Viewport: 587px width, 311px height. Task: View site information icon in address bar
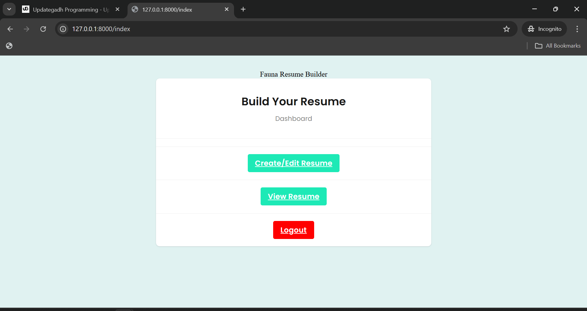63,29
